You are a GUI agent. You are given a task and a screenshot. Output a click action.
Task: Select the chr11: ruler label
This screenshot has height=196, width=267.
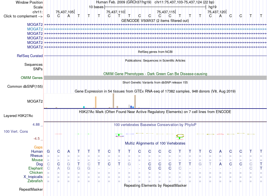click(37, 12)
